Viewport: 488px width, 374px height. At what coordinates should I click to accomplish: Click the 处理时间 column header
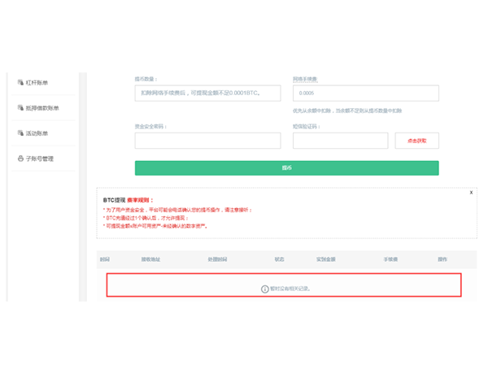tap(218, 259)
